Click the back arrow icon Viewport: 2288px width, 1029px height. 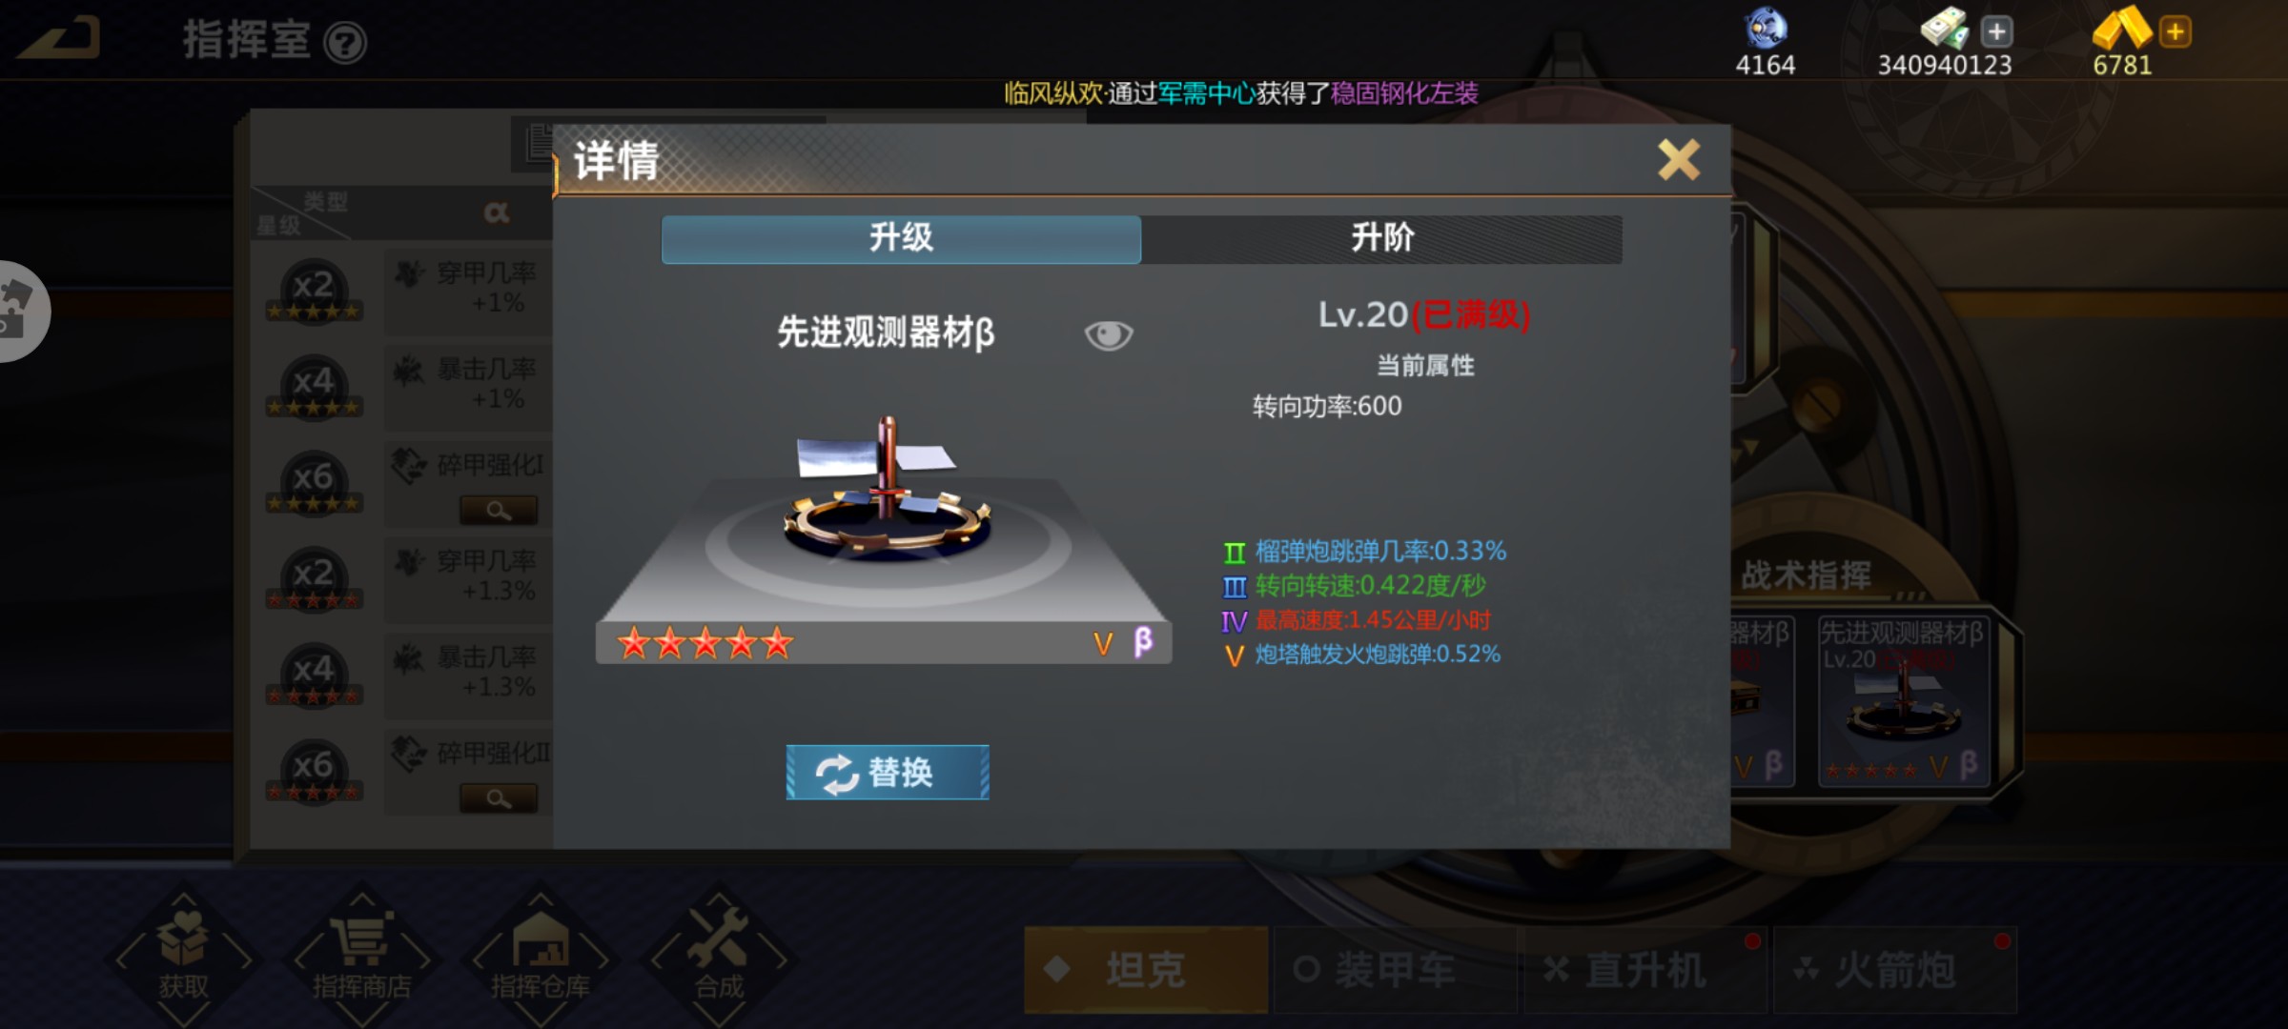(59, 39)
